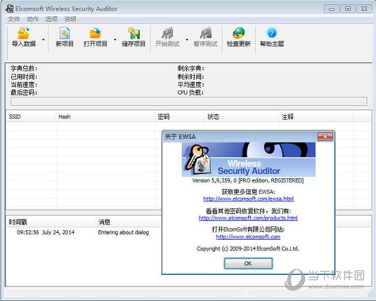Click the 当前速度 label

pos(24,84)
